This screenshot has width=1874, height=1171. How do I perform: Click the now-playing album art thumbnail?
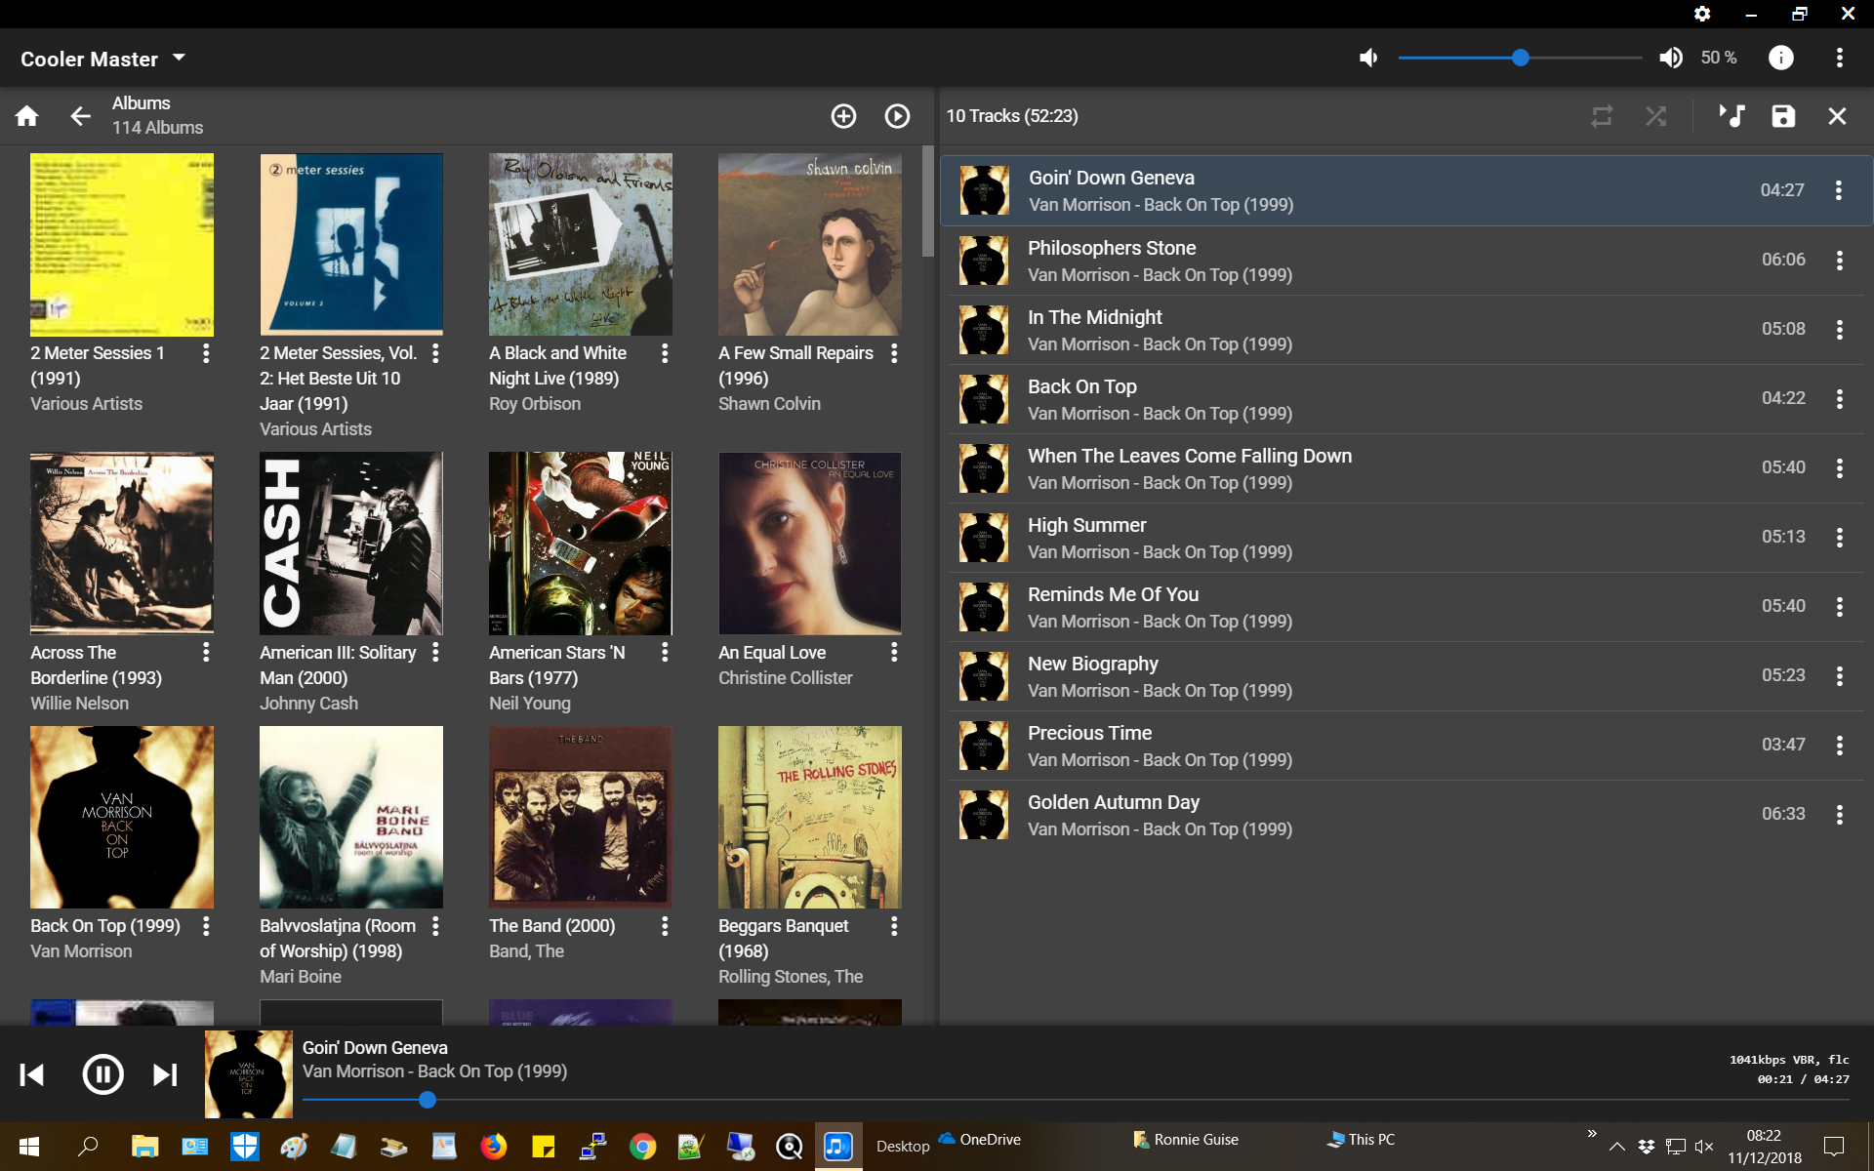[248, 1073]
